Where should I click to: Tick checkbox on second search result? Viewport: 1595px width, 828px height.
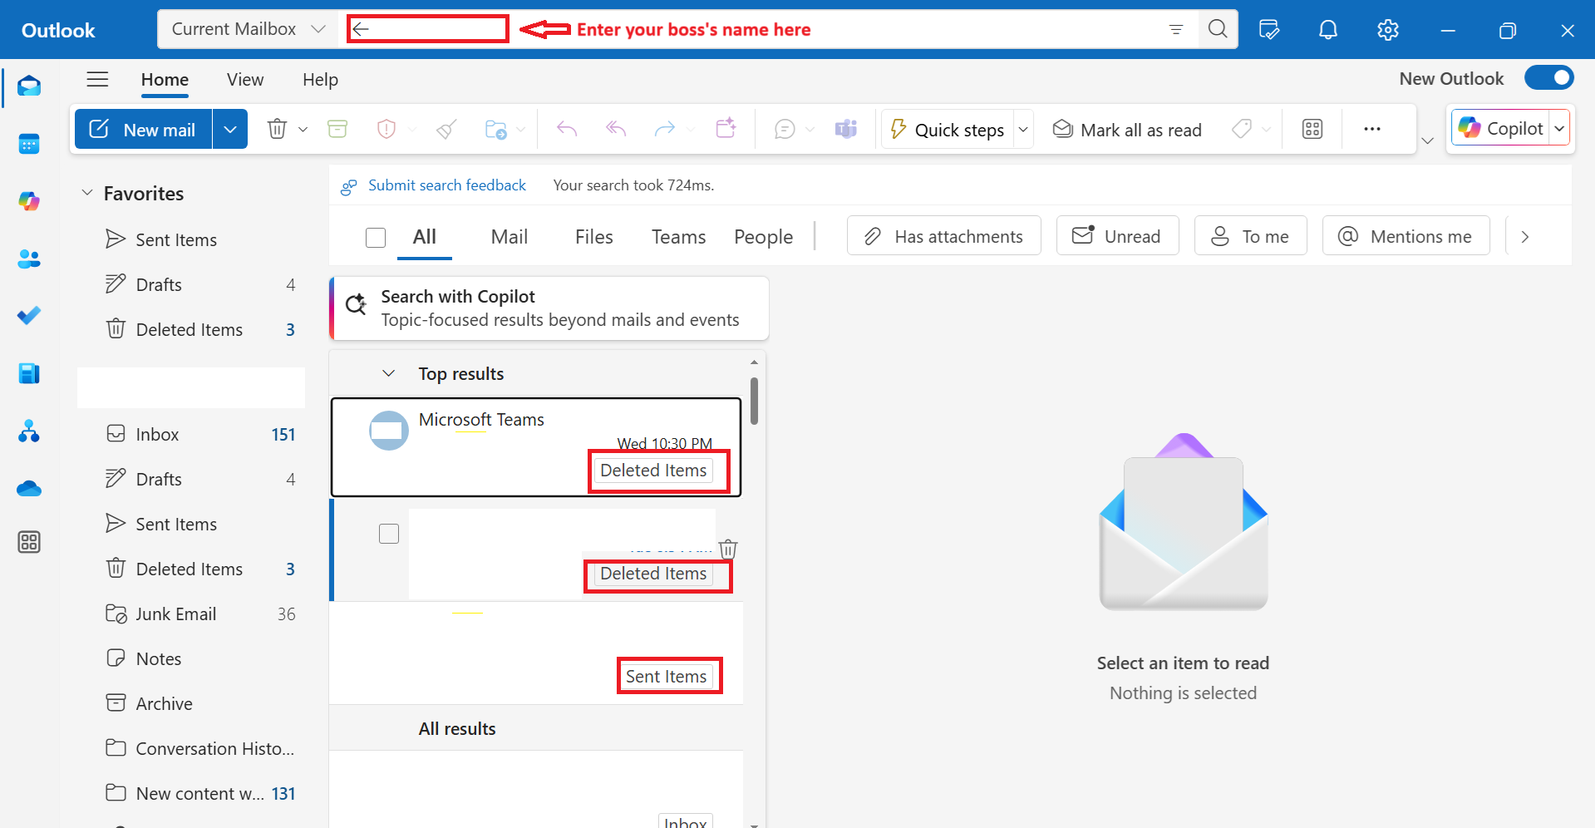pos(389,534)
